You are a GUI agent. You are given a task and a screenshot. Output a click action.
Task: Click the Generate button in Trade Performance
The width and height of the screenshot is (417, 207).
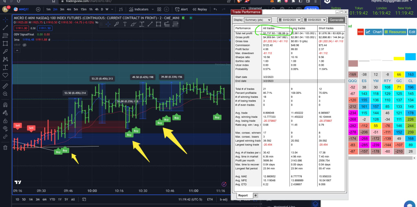tap(336, 20)
